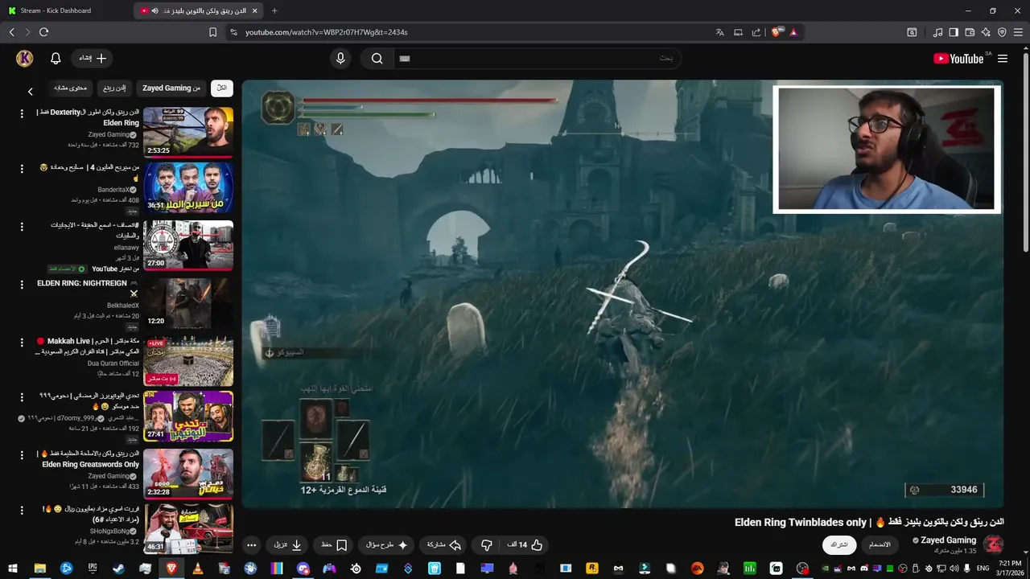The width and height of the screenshot is (1030, 579).
Task: Open the Ask question sparkle button
Action: [387, 544]
